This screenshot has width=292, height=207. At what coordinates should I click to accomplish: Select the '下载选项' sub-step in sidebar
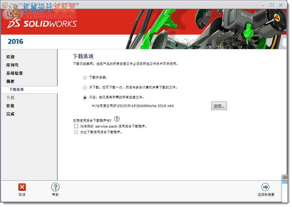coord(17,89)
